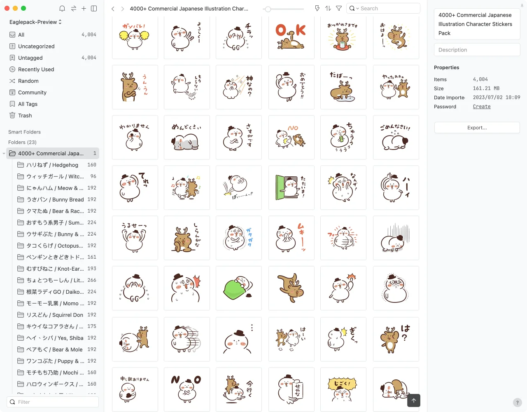The height and width of the screenshot is (412, 527).
Task: Click the pin icon in the toolbar
Action: click(x=317, y=8)
